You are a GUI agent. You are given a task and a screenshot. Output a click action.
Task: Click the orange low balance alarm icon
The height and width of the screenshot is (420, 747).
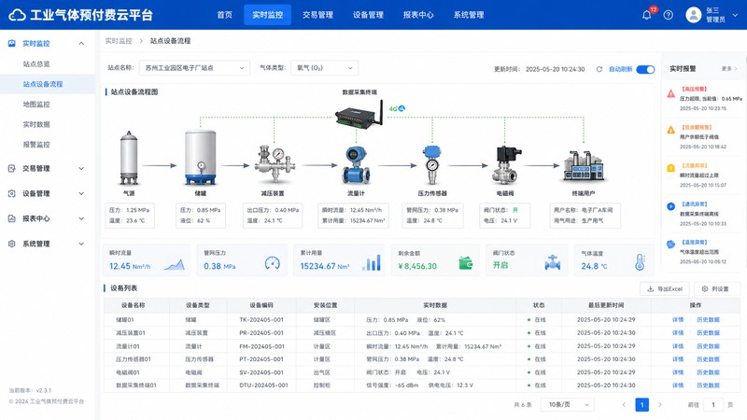(670, 130)
